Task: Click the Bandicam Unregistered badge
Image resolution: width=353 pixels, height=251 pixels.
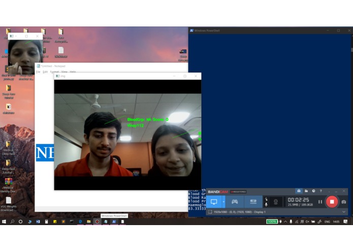Action: coord(238,192)
